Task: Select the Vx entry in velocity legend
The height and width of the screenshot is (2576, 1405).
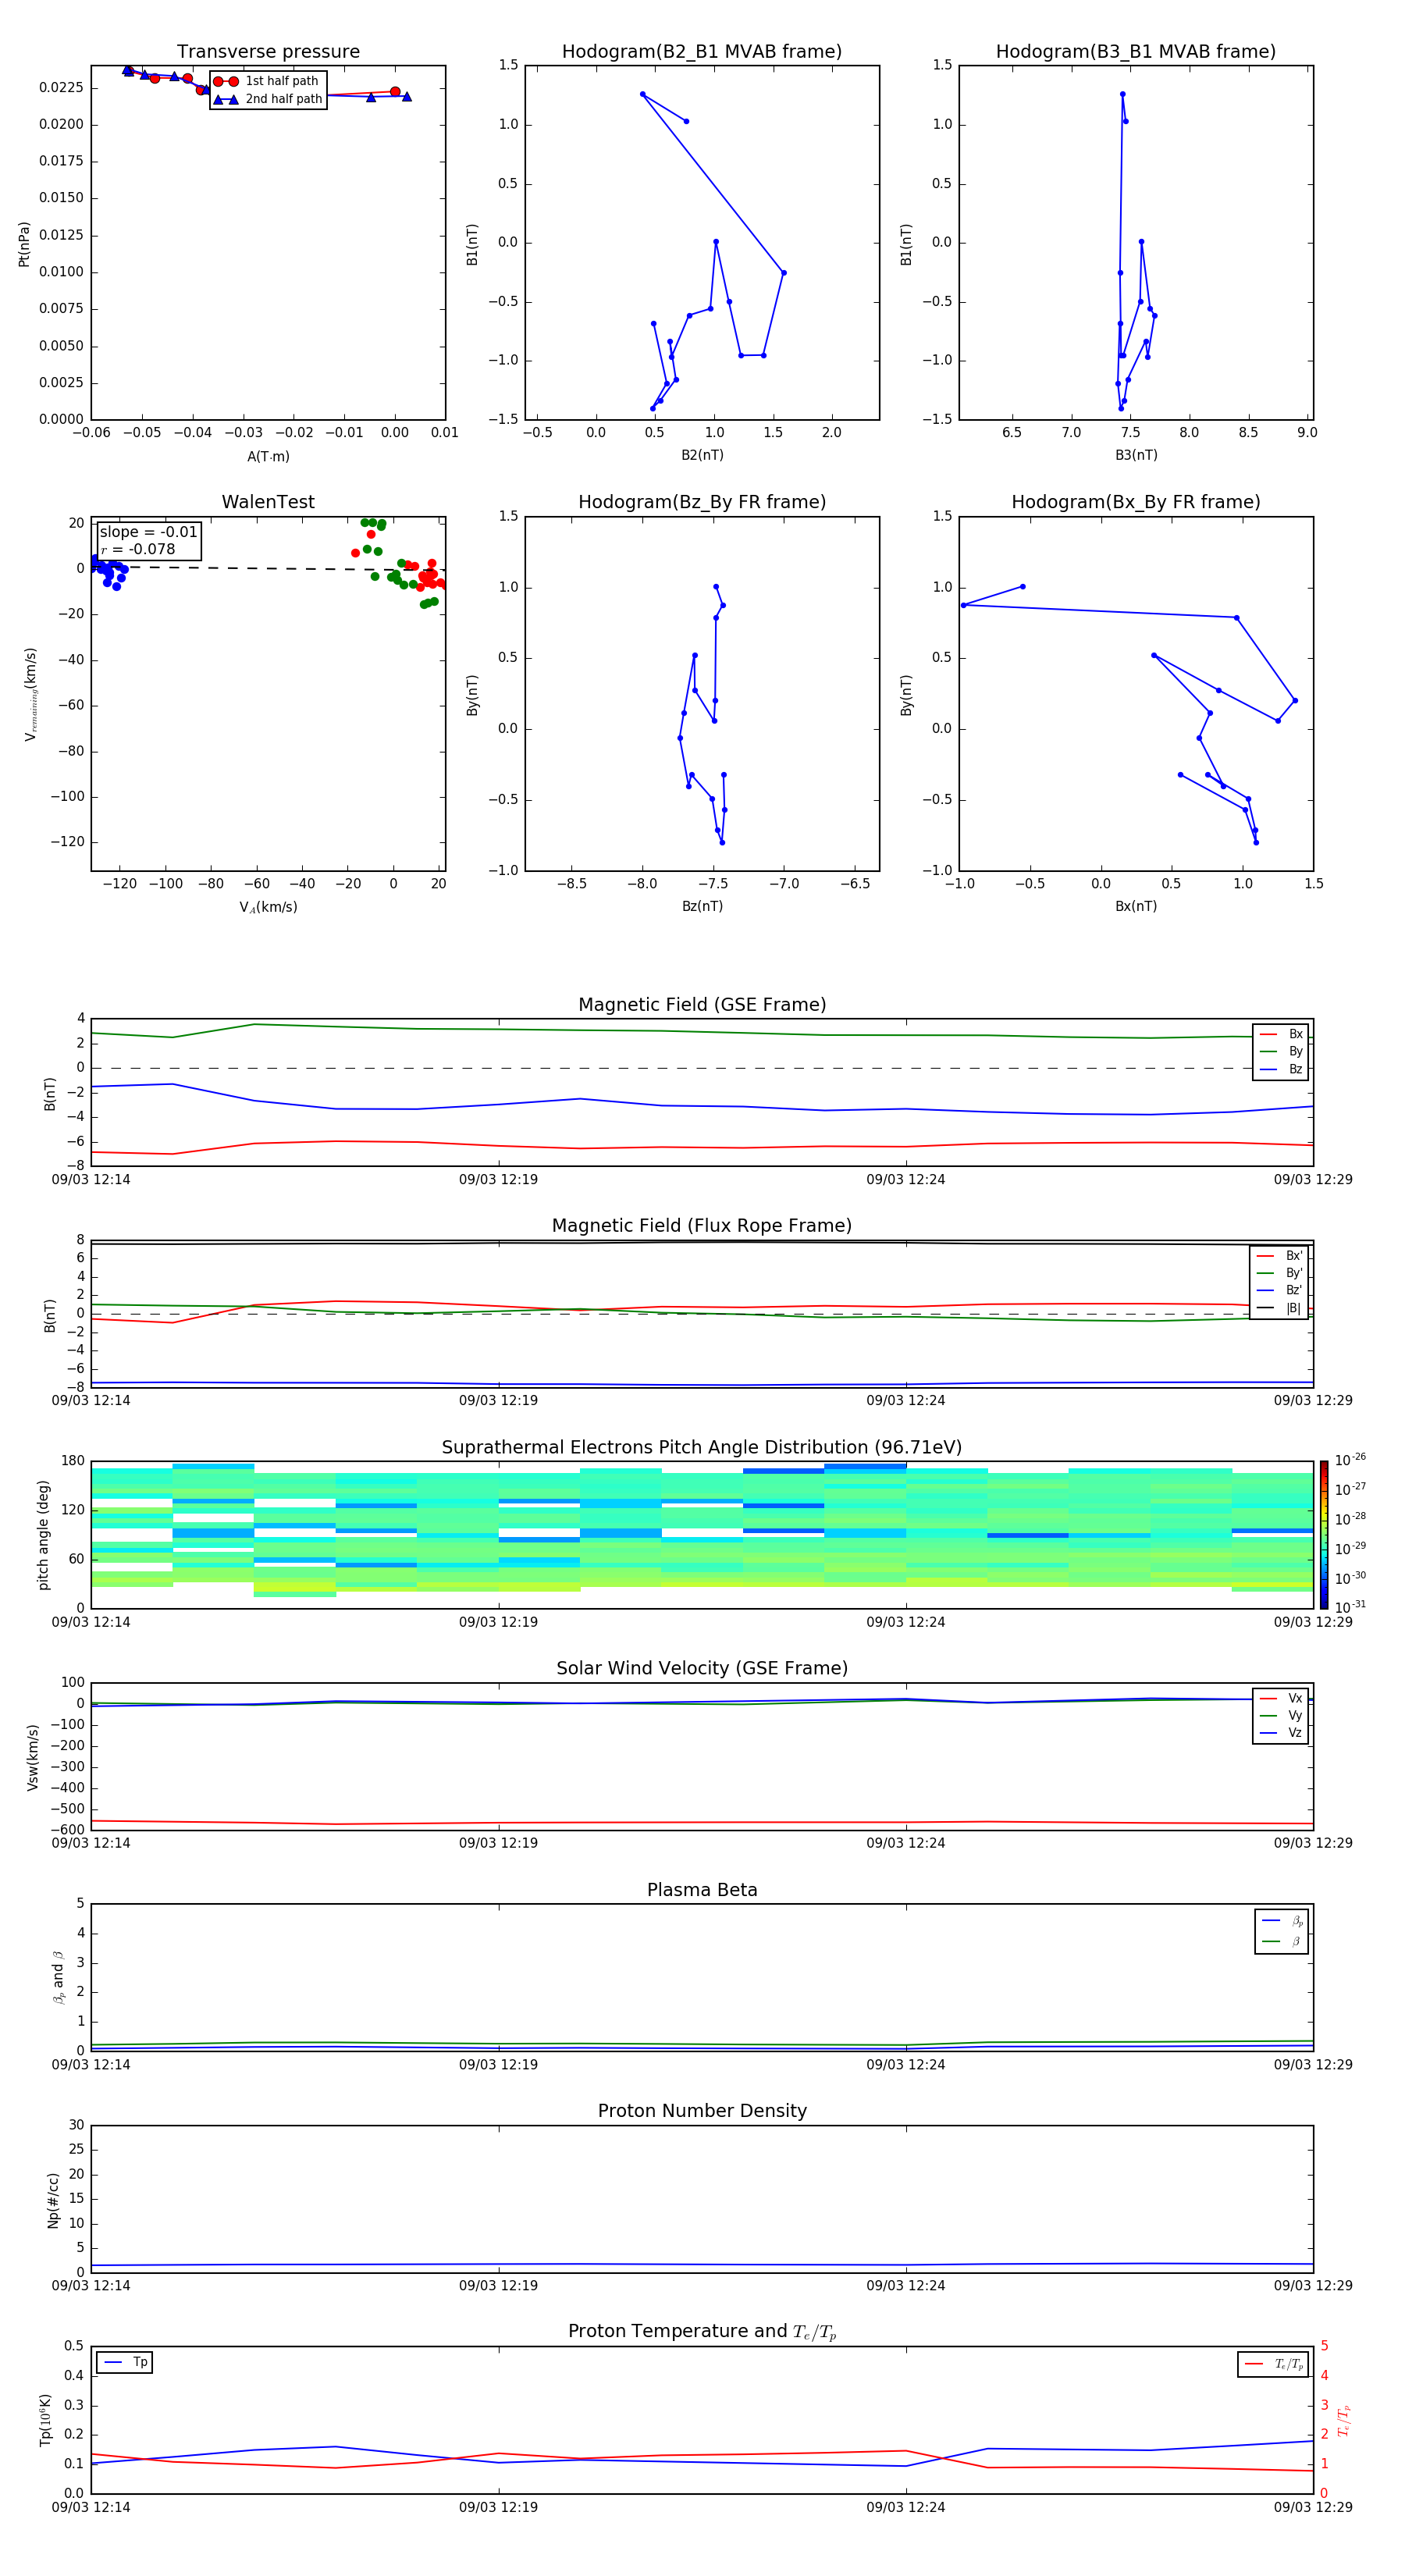Action: coord(1281,1698)
